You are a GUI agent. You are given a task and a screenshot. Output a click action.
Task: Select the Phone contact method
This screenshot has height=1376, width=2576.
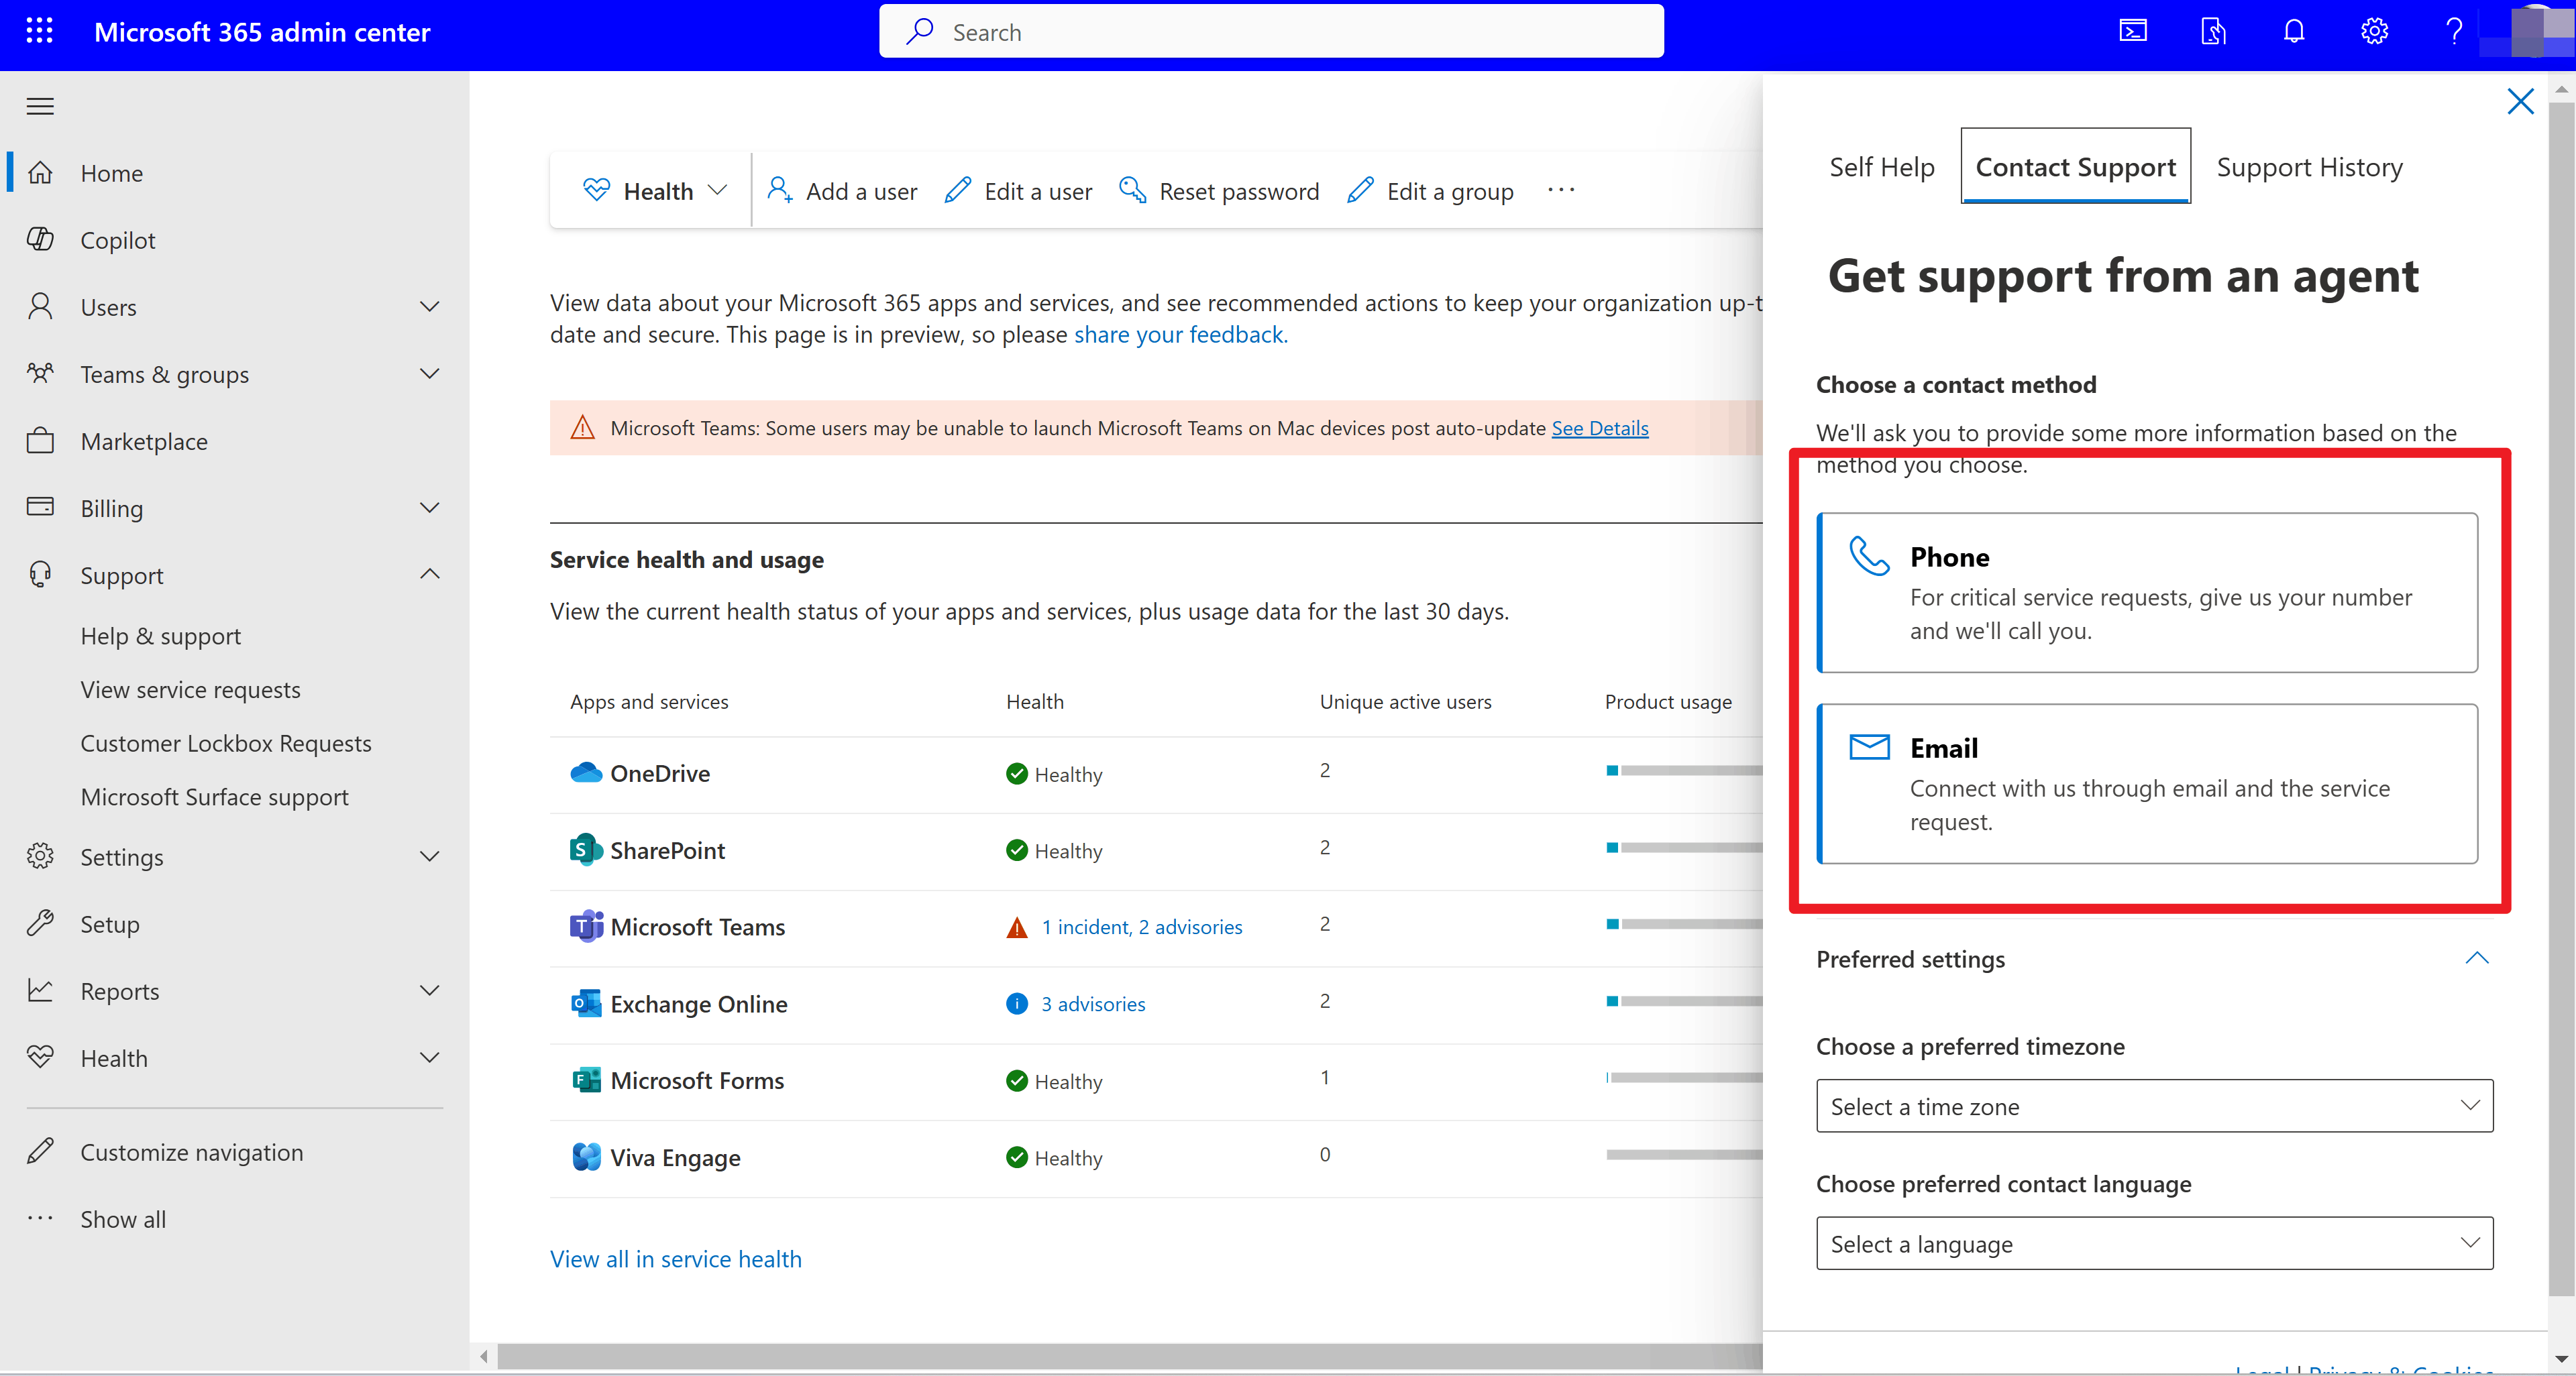click(2147, 593)
